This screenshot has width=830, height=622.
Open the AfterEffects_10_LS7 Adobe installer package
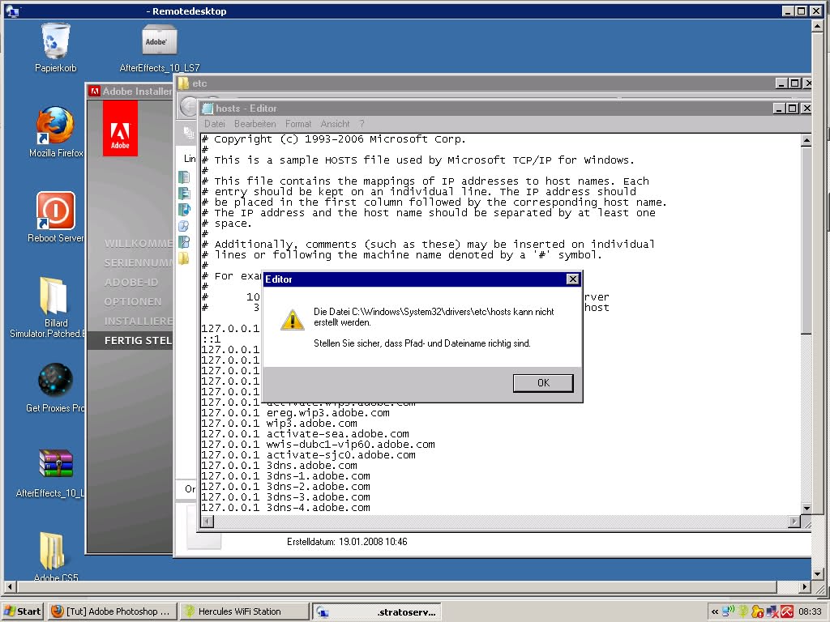[x=159, y=40]
